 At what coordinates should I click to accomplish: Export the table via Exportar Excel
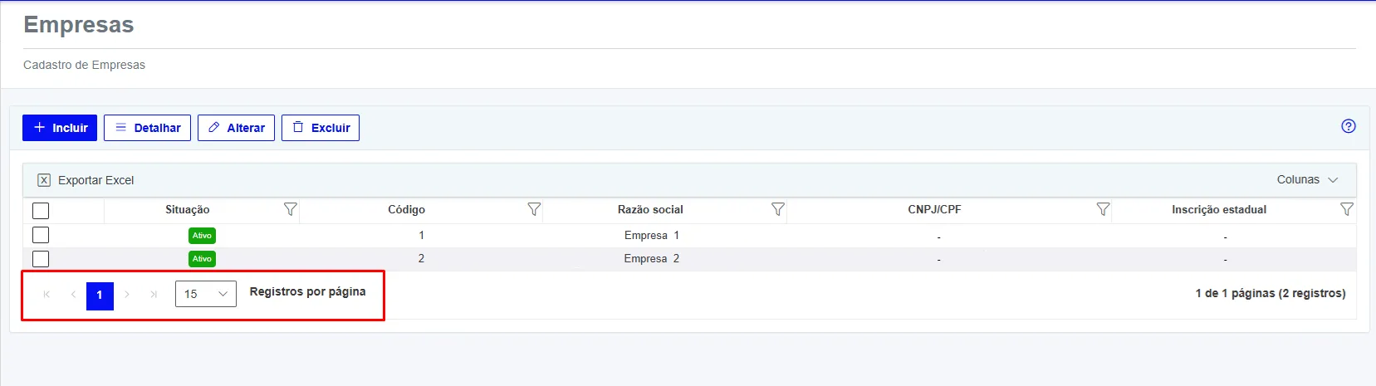click(x=86, y=180)
